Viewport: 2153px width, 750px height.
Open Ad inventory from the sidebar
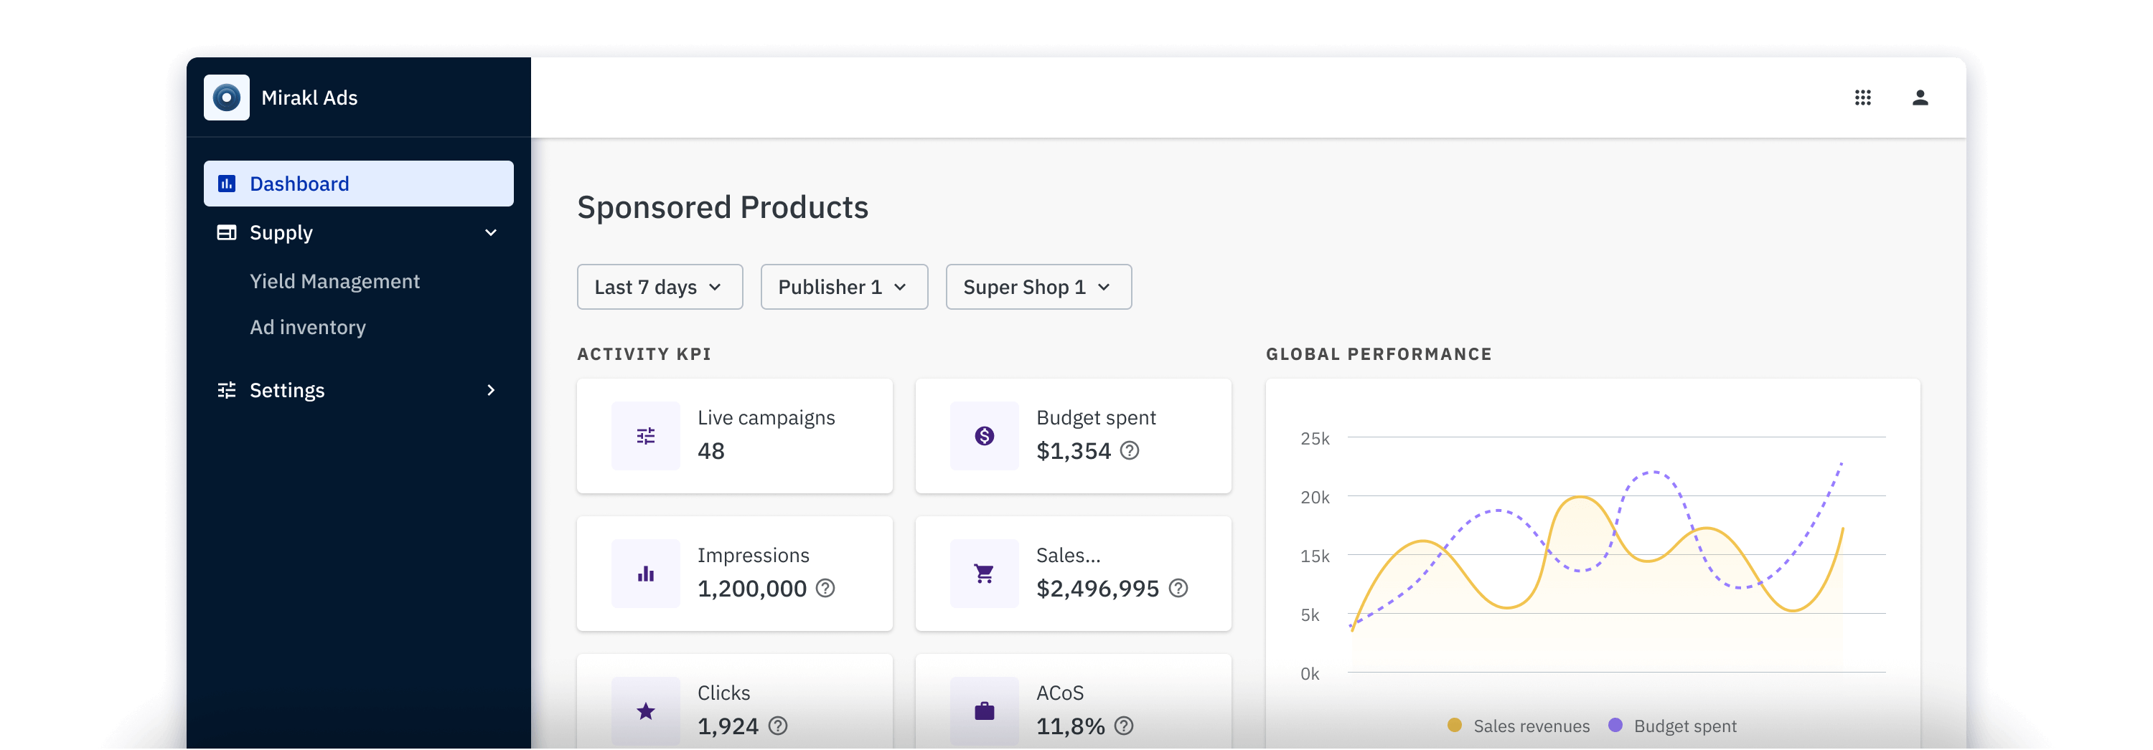(308, 328)
